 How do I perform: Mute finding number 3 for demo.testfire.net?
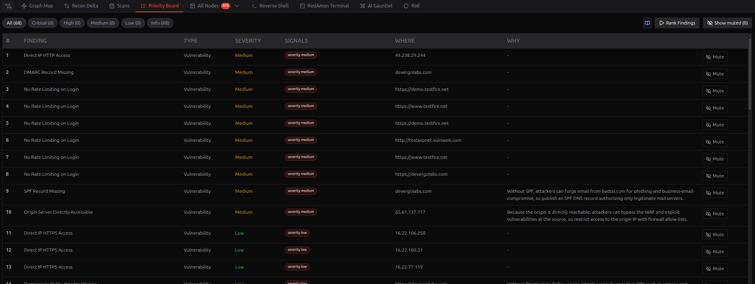pyautogui.click(x=715, y=91)
